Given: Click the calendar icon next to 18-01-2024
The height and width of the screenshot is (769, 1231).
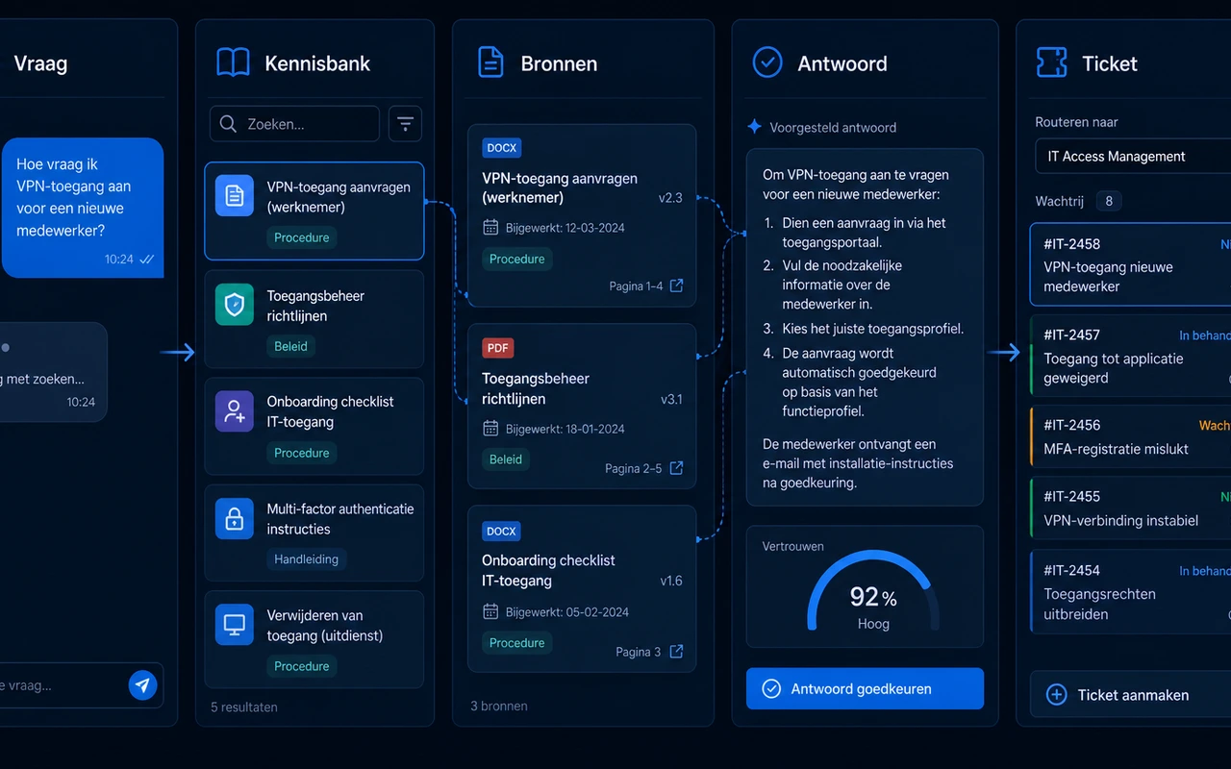Looking at the screenshot, I should [x=490, y=429].
